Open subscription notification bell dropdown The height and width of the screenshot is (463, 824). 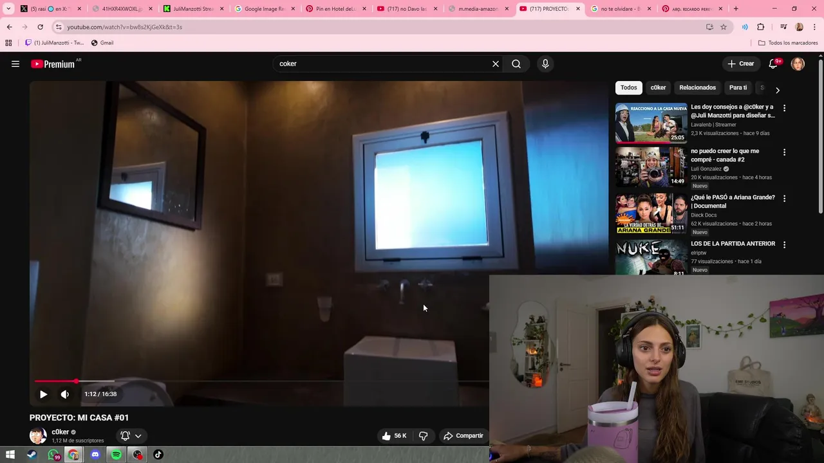tap(131, 435)
